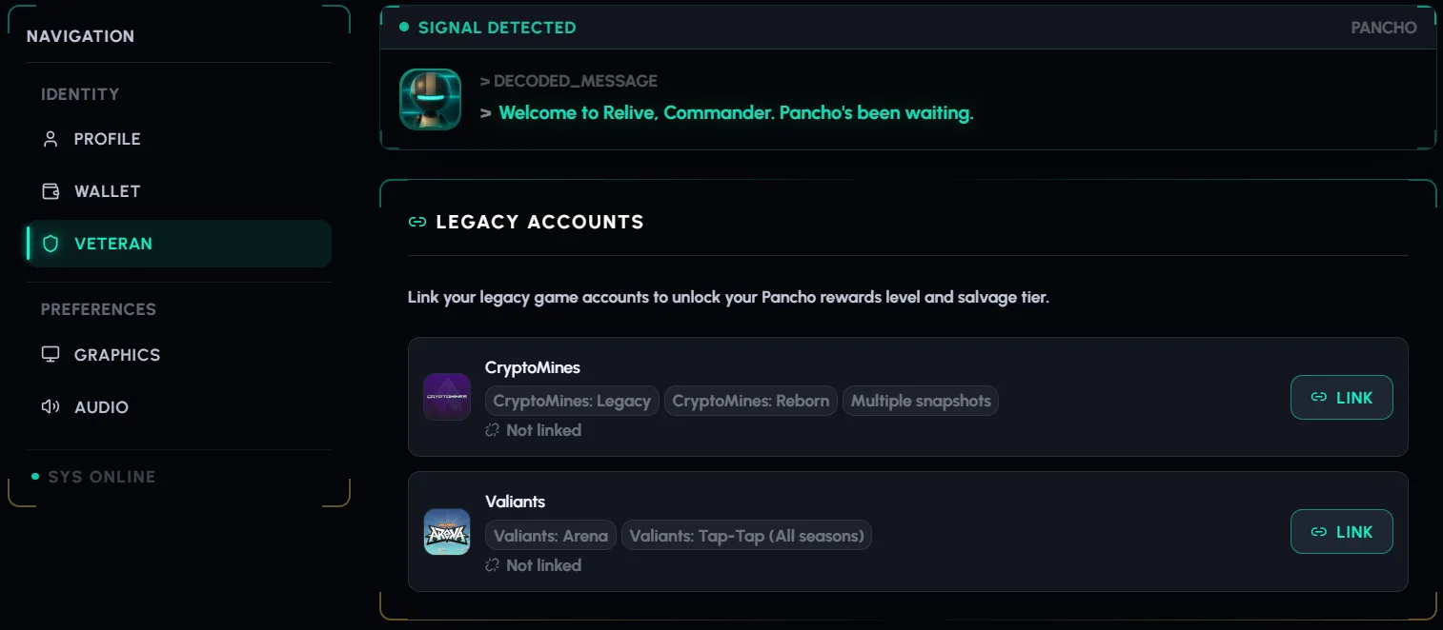
Task: Click the Veteran shield icon
Action: (x=51, y=244)
